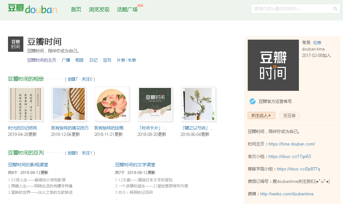The width and height of the screenshot is (343, 204).
Task: Click the 我有独特的插花技巧 album title
Action: (x=70, y=128)
